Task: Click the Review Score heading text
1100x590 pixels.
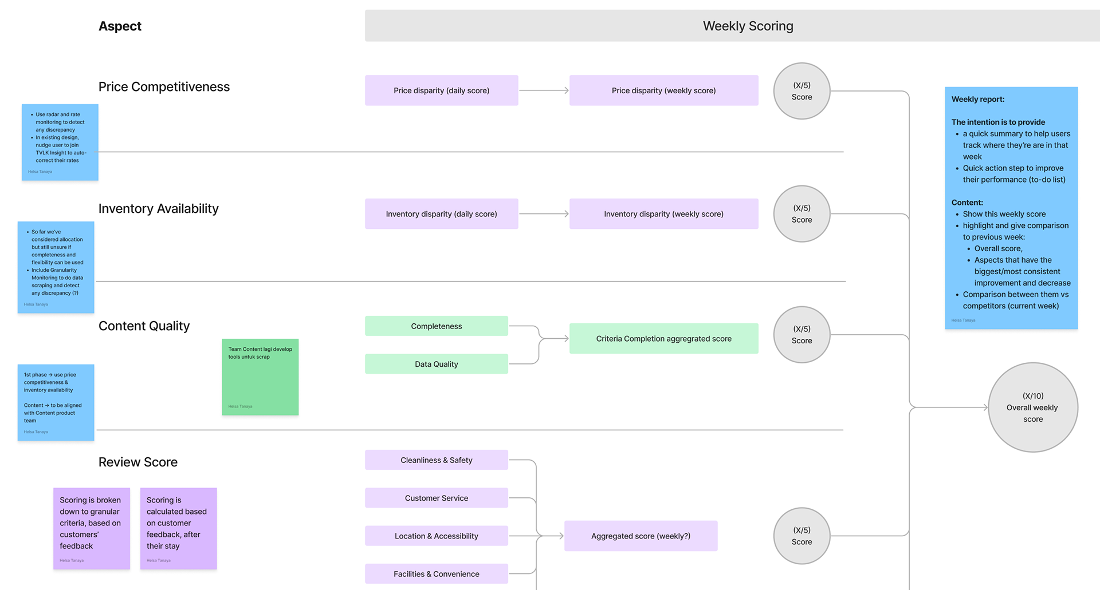Action: (x=138, y=462)
